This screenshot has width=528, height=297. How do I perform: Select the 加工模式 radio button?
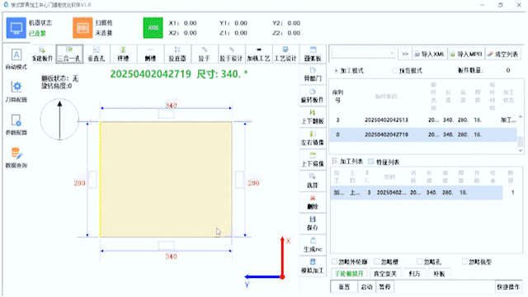[336, 71]
